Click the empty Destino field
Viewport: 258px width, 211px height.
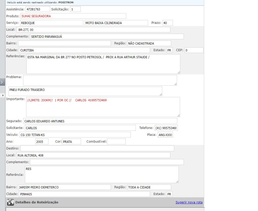coord(97,148)
